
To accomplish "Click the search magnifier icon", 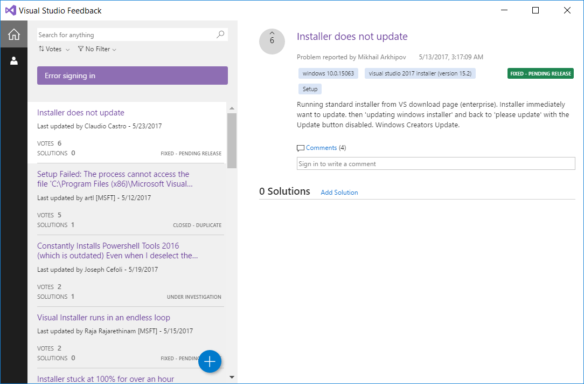I will tap(220, 35).
